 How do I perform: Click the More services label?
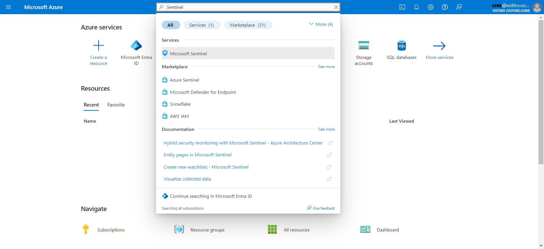click(439, 58)
